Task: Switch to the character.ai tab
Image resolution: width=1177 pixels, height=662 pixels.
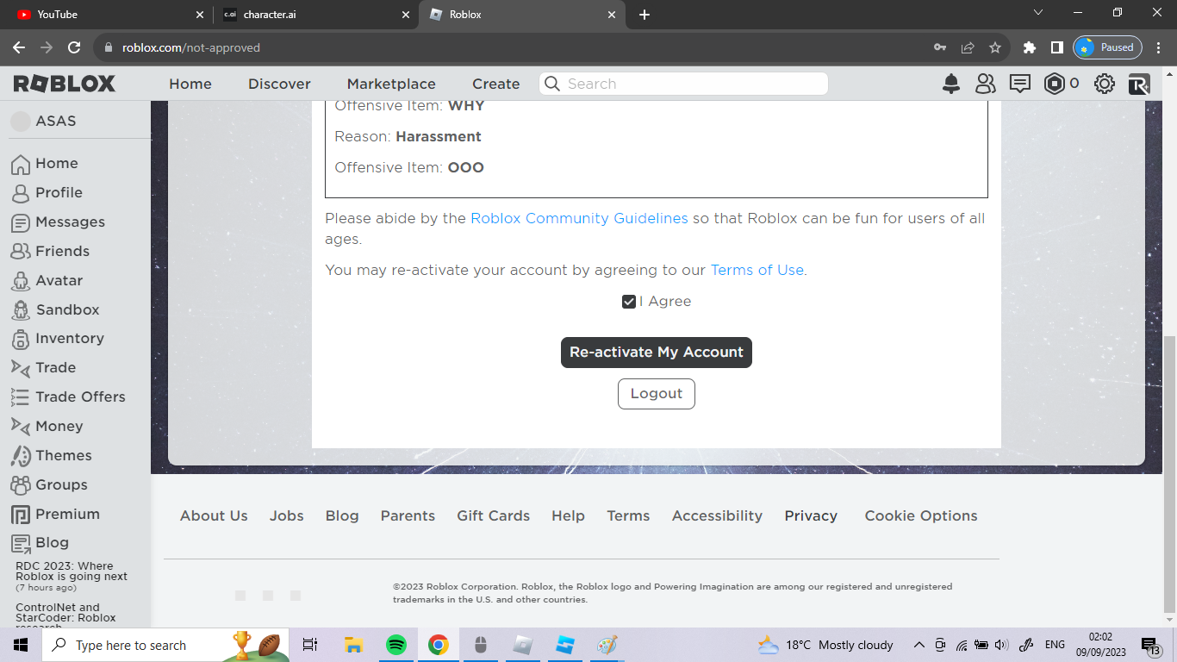Action: coord(315,15)
